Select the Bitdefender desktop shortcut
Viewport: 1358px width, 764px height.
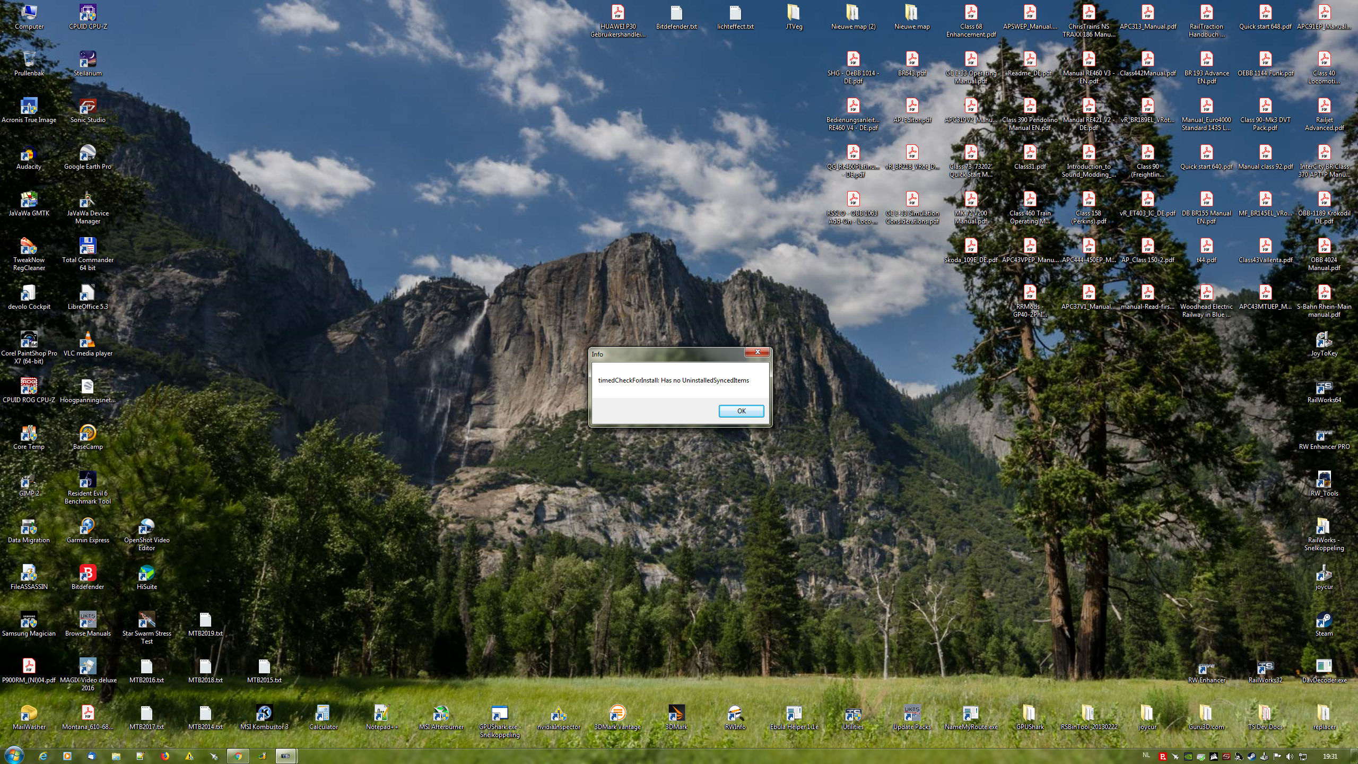tap(88, 574)
